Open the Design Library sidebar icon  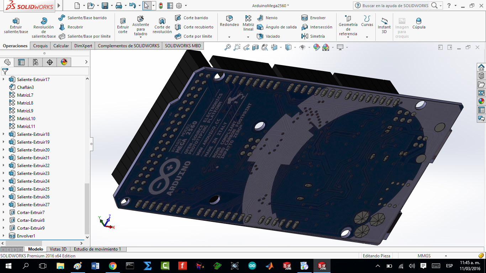481,76
